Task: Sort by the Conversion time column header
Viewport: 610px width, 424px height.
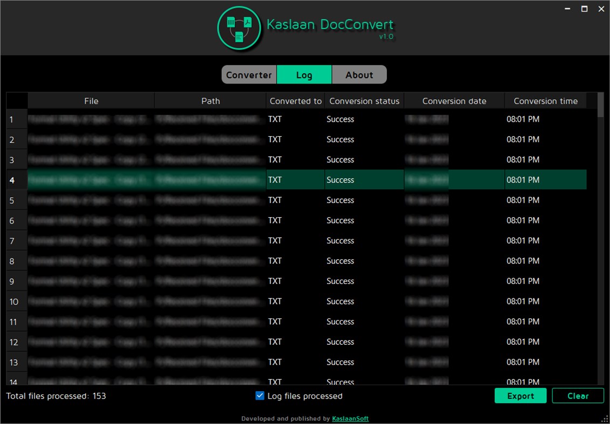Action: coord(545,101)
